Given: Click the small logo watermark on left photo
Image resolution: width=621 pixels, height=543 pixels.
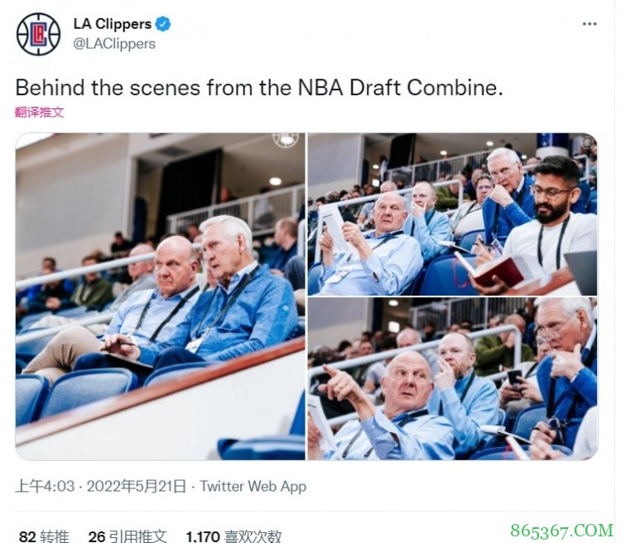Looking at the screenshot, I should [x=286, y=139].
